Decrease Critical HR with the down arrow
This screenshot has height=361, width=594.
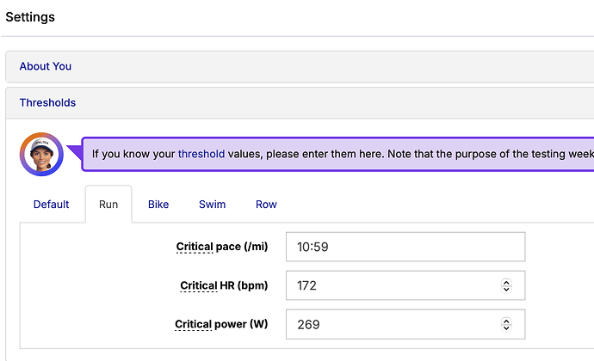tap(506, 290)
